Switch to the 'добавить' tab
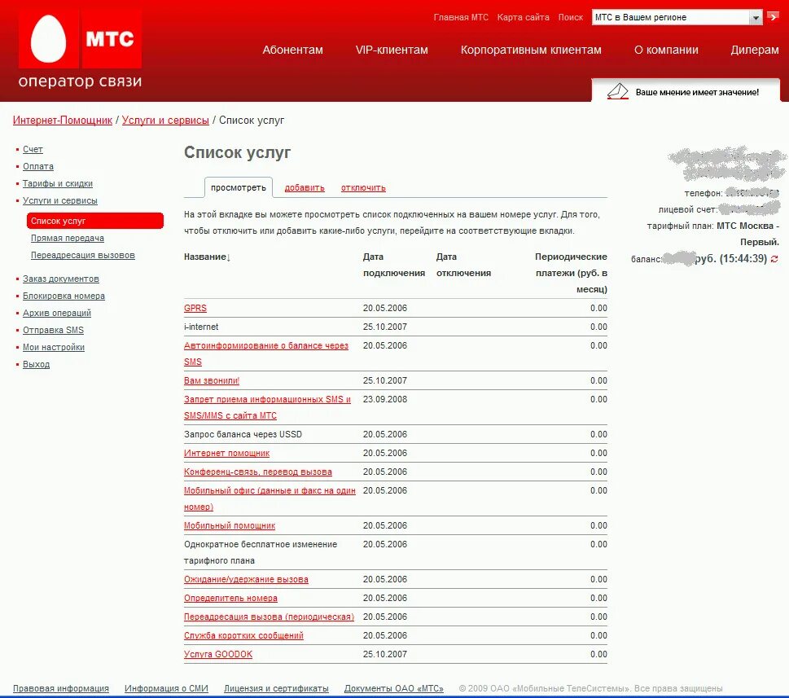The height and width of the screenshot is (698, 789). (x=305, y=187)
